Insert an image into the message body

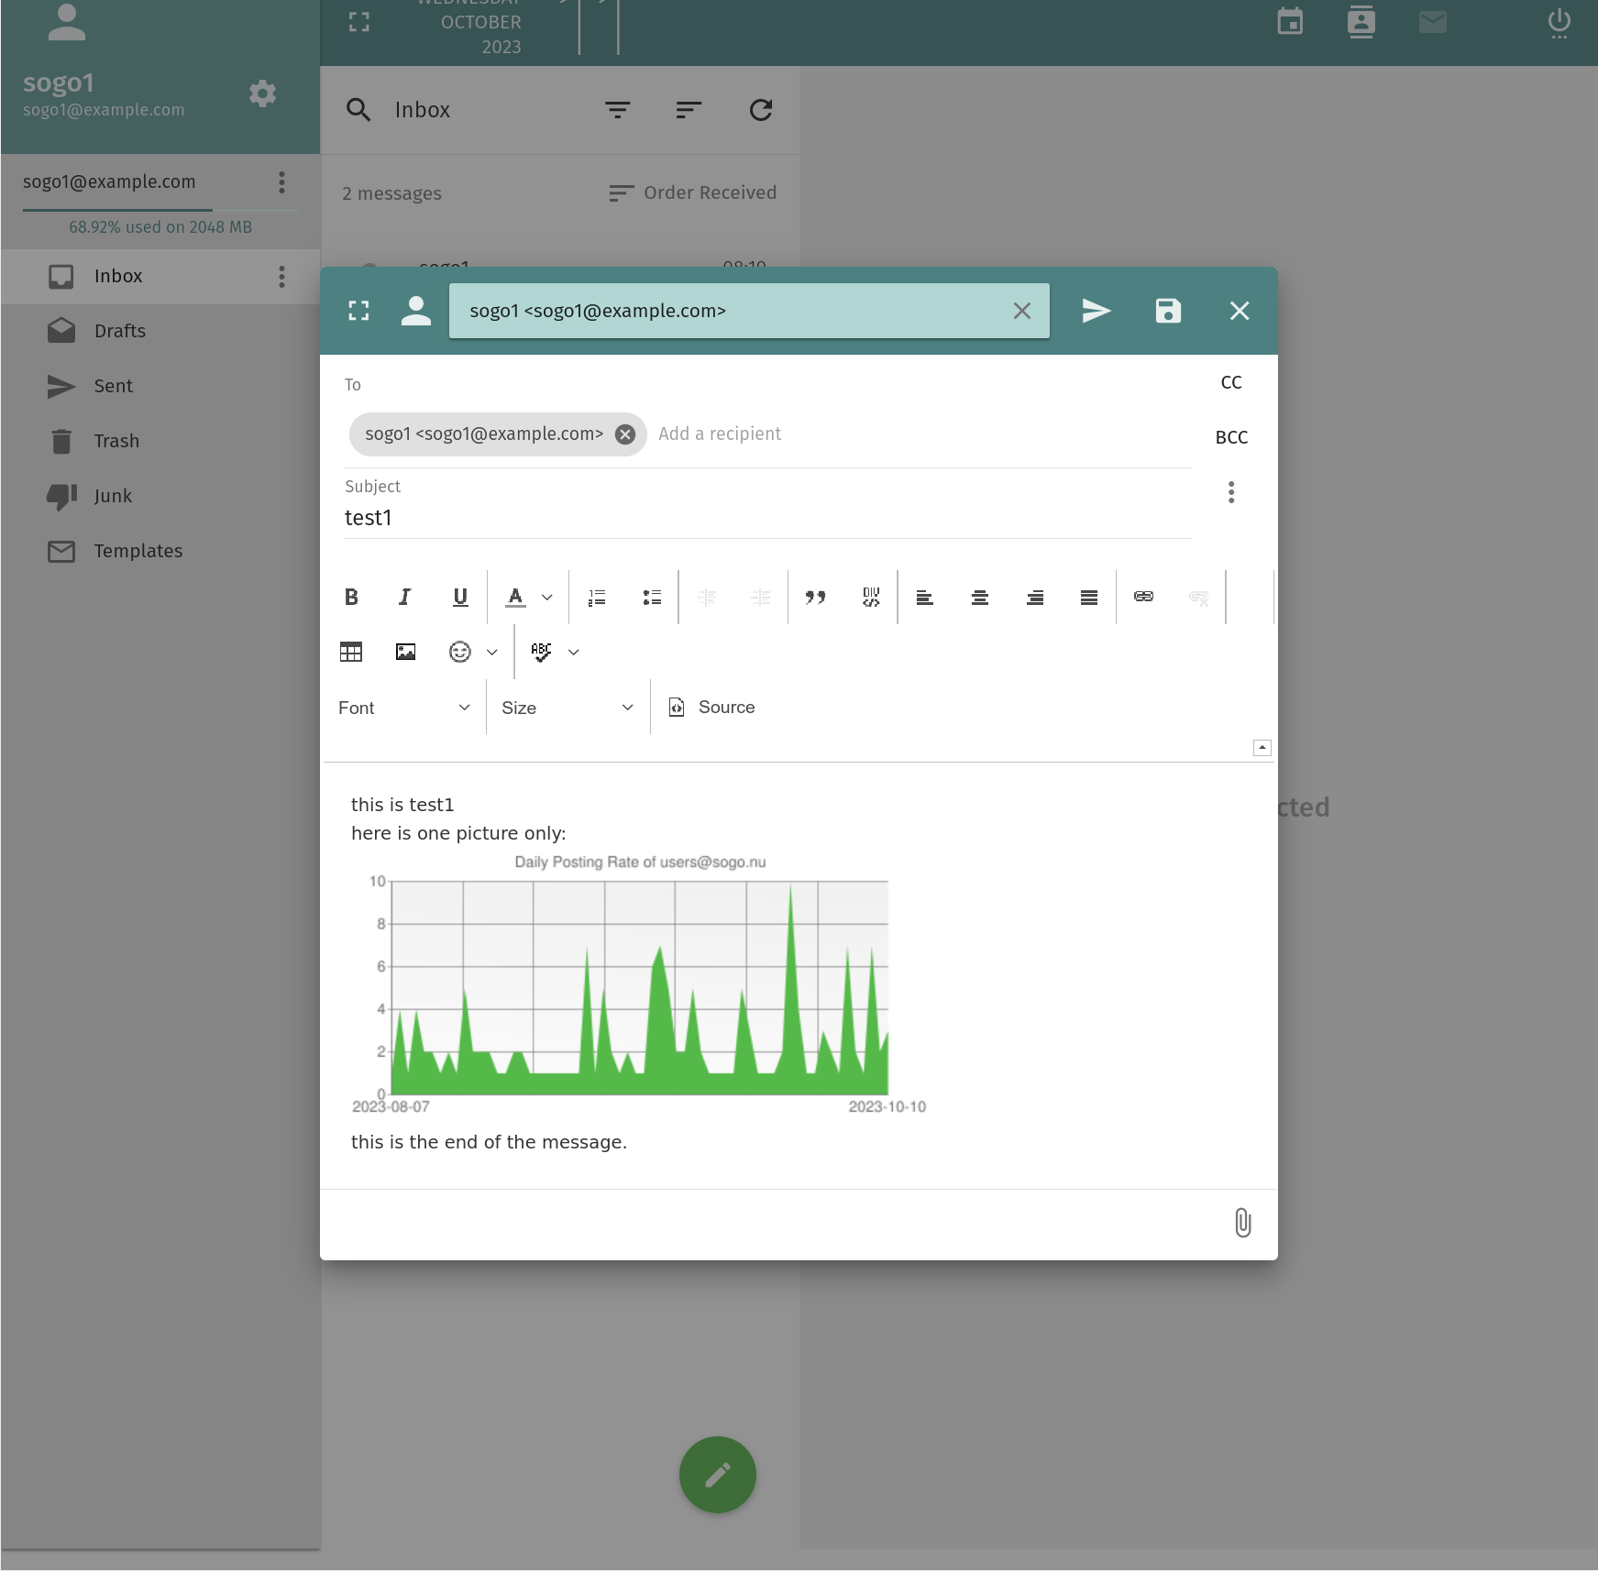click(x=405, y=652)
